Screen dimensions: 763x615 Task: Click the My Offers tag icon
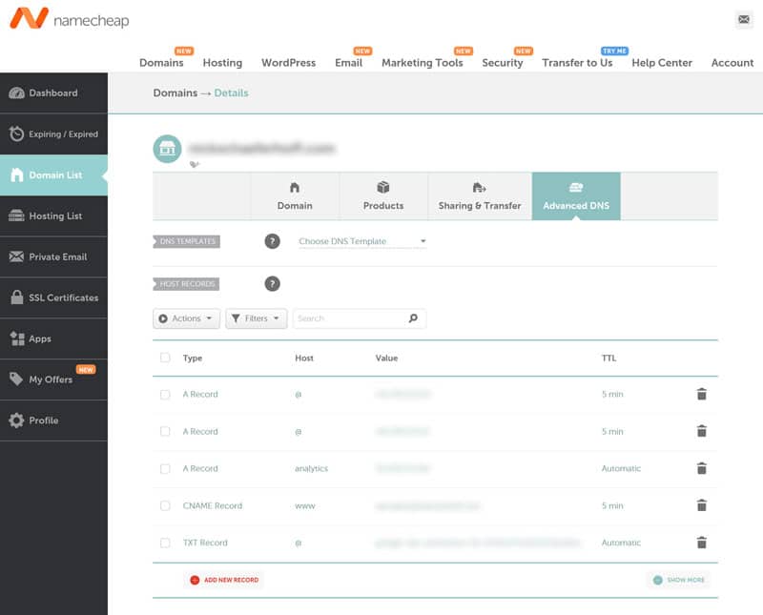click(16, 379)
